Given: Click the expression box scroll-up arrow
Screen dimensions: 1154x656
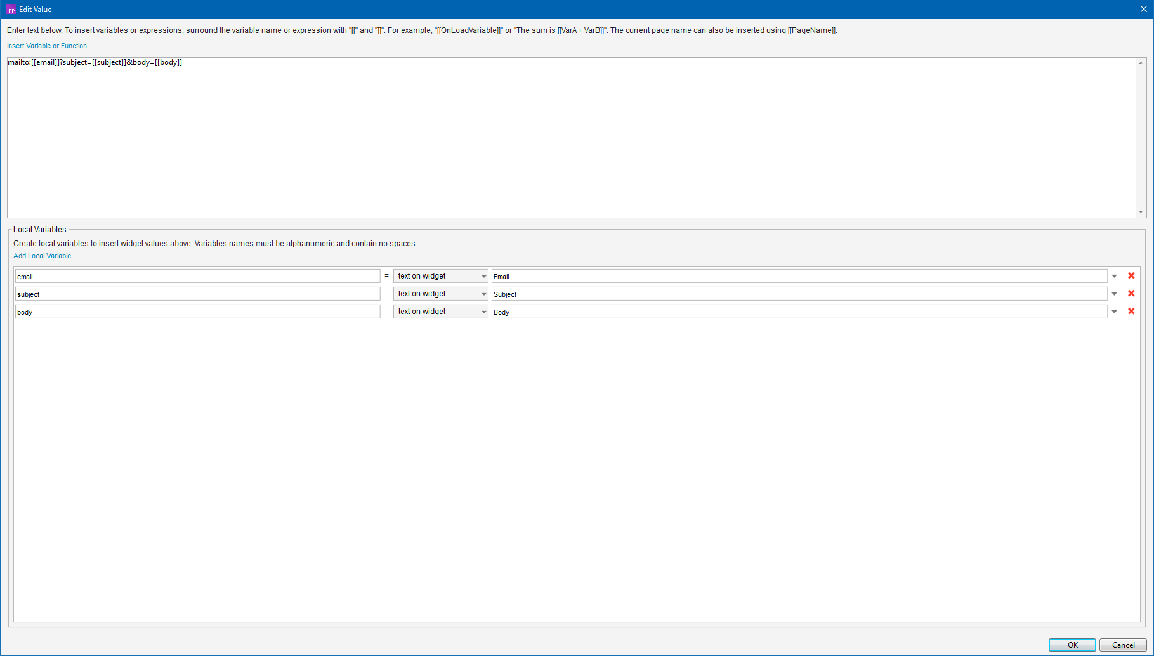Looking at the screenshot, I should point(1141,63).
